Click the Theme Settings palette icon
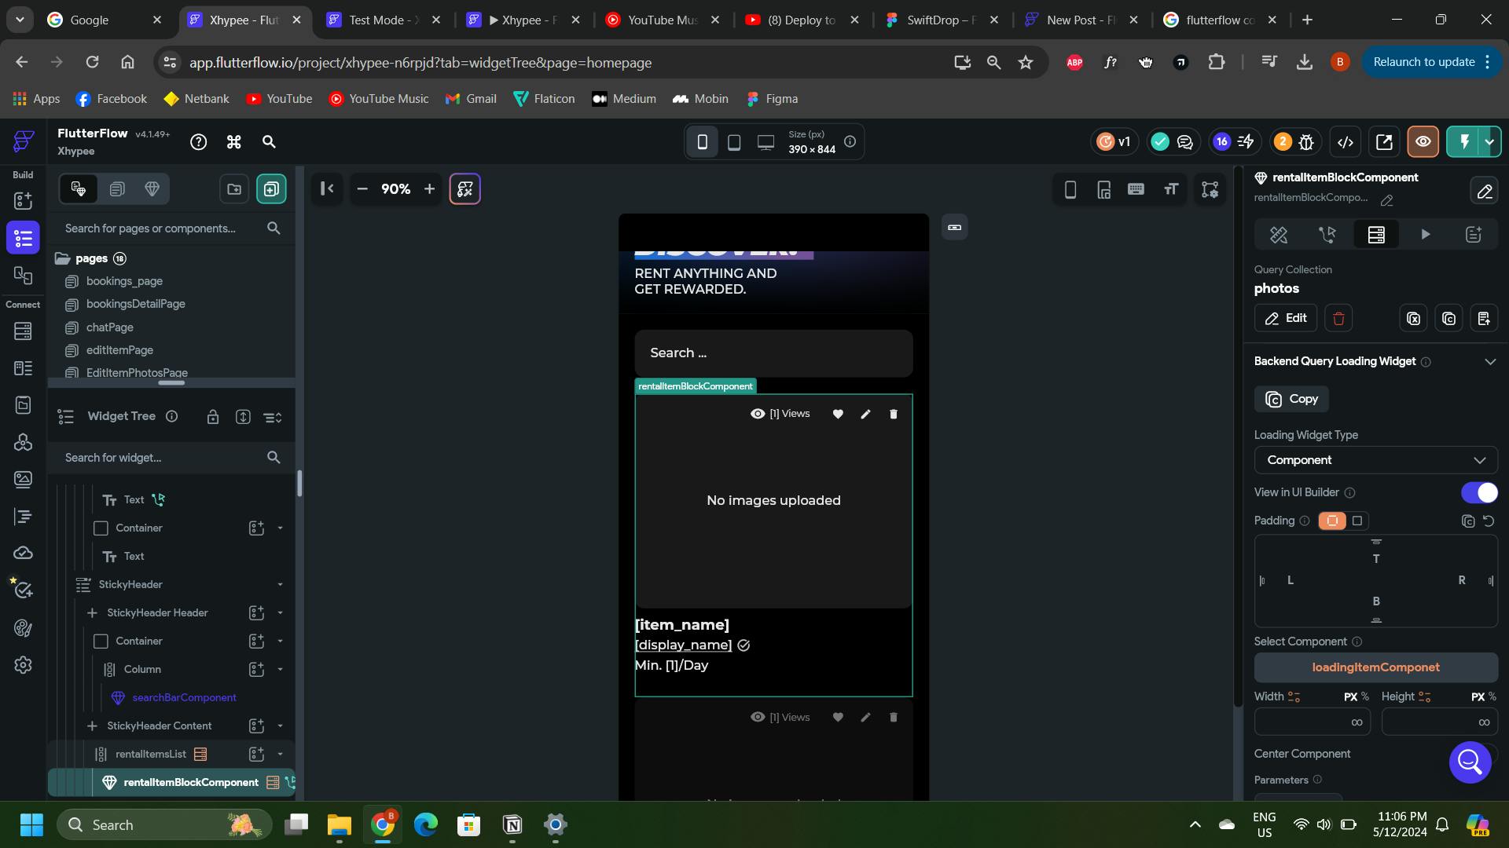This screenshot has width=1509, height=848. point(23,627)
